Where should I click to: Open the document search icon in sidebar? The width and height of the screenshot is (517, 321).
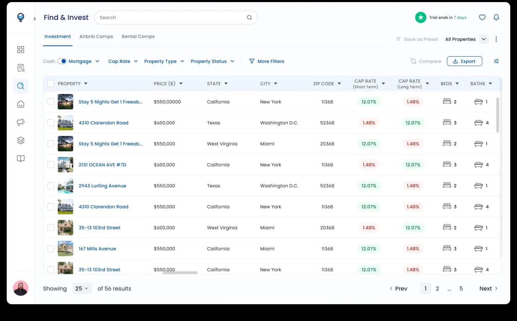[x=21, y=68]
